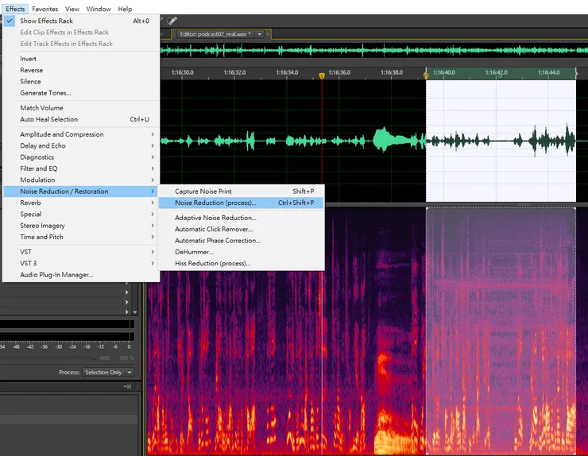
Task: Open Audio Plug-In Manager...
Action: (56, 275)
